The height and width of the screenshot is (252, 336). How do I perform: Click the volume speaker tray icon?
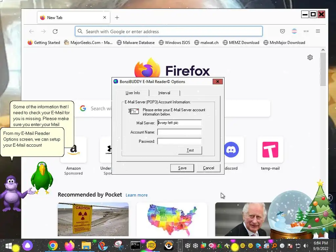tap(305, 245)
